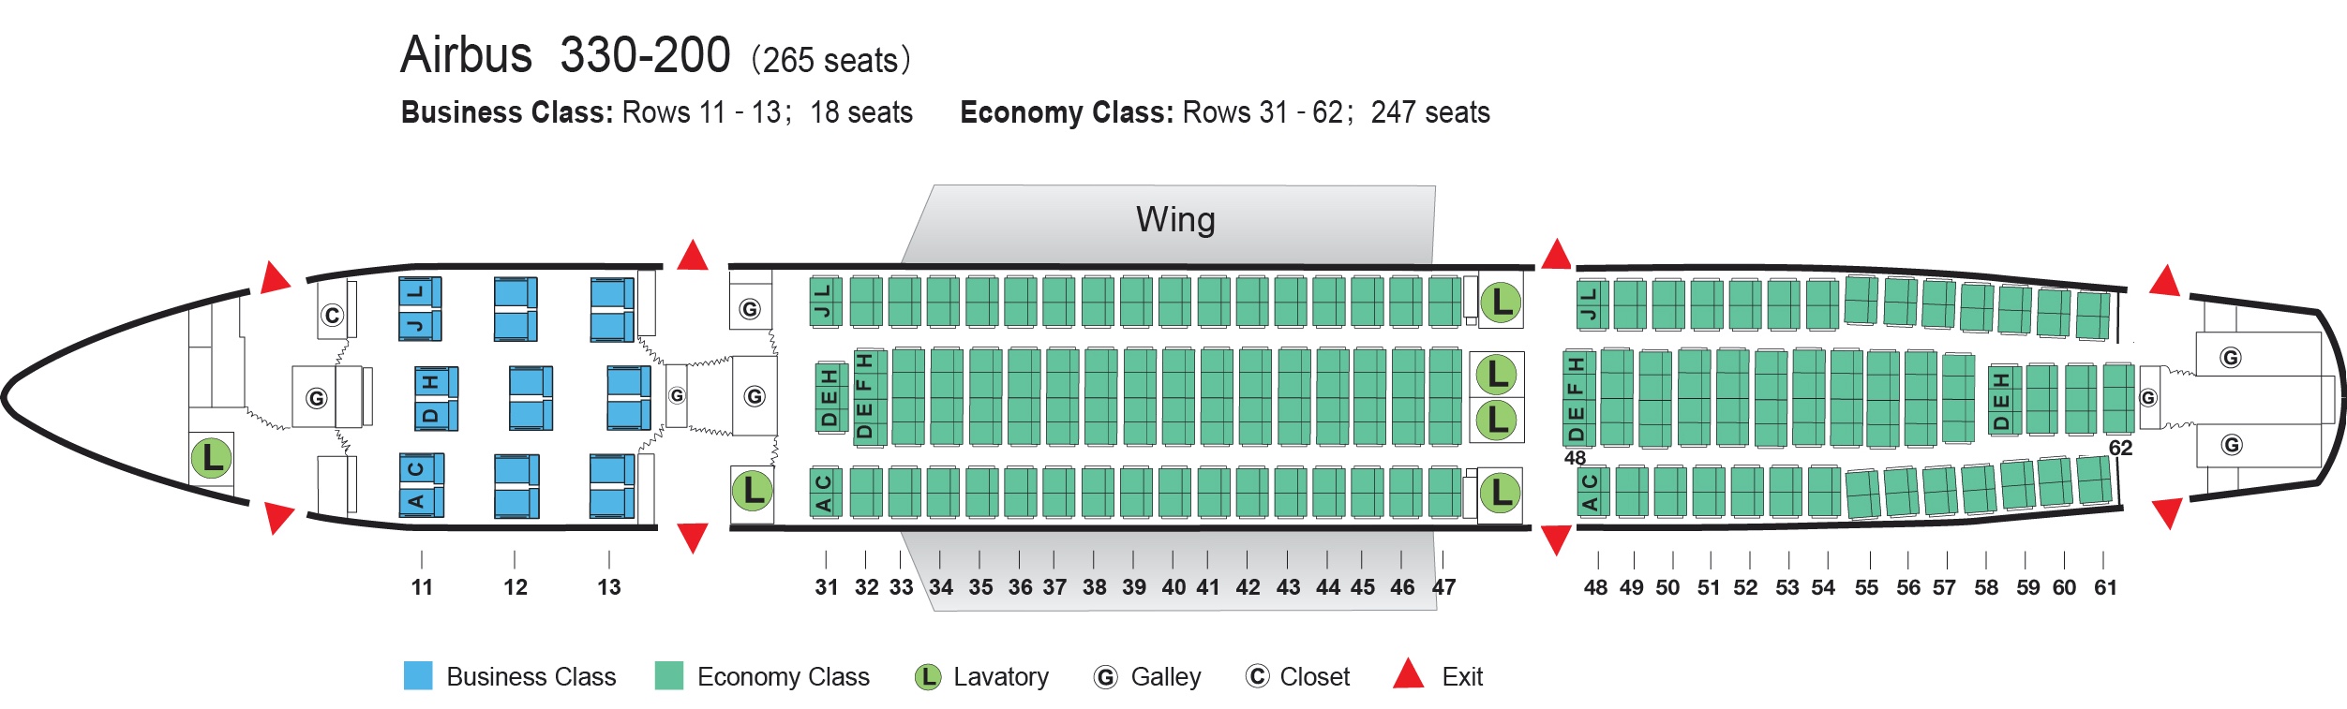Click the Airbus 330-200 title text
This screenshot has width=2347, height=709.
click(565, 54)
